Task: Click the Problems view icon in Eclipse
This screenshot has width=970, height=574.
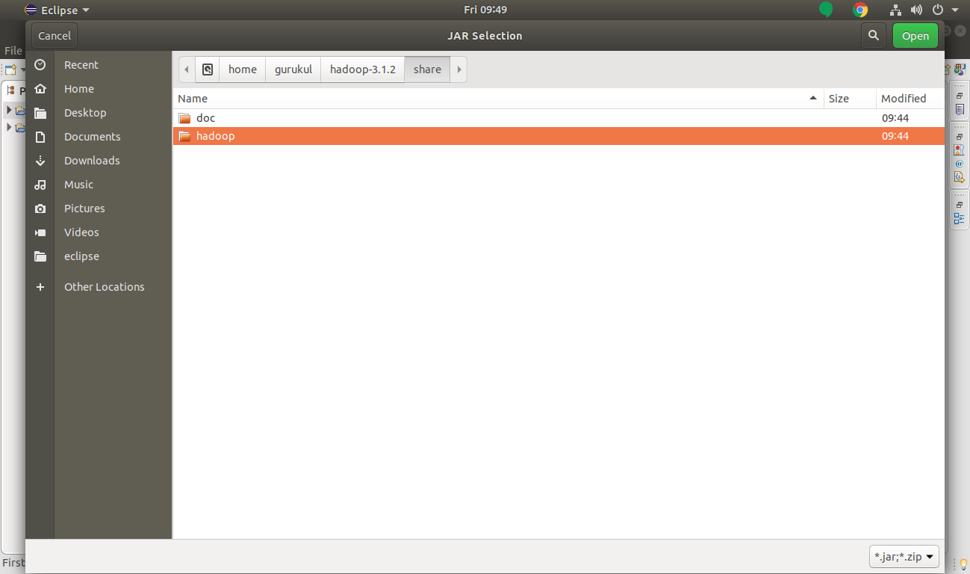Action: point(960,149)
